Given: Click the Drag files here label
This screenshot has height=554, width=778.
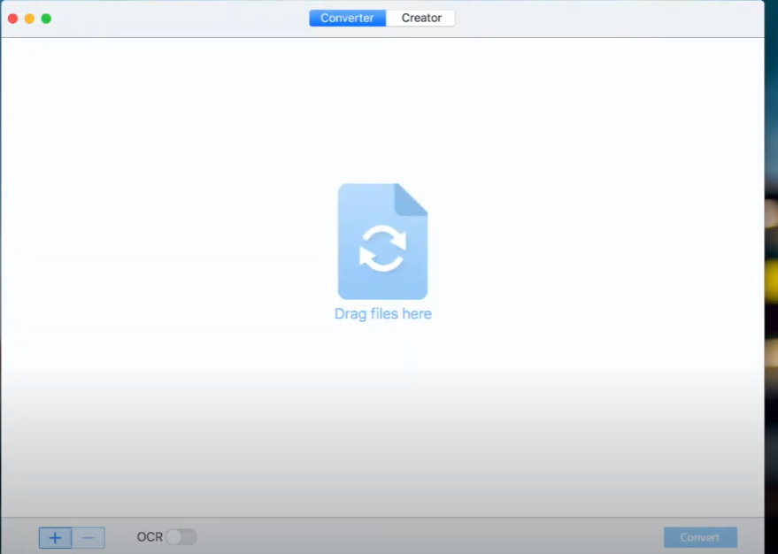Looking at the screenshot, I should pos(382,313).
